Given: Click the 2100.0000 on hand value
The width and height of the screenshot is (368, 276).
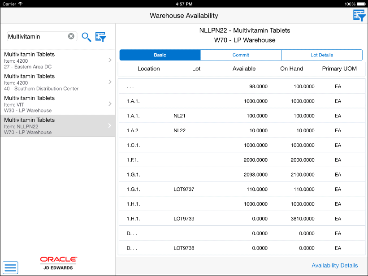Looking at the screenshot, I should (303, 175).
